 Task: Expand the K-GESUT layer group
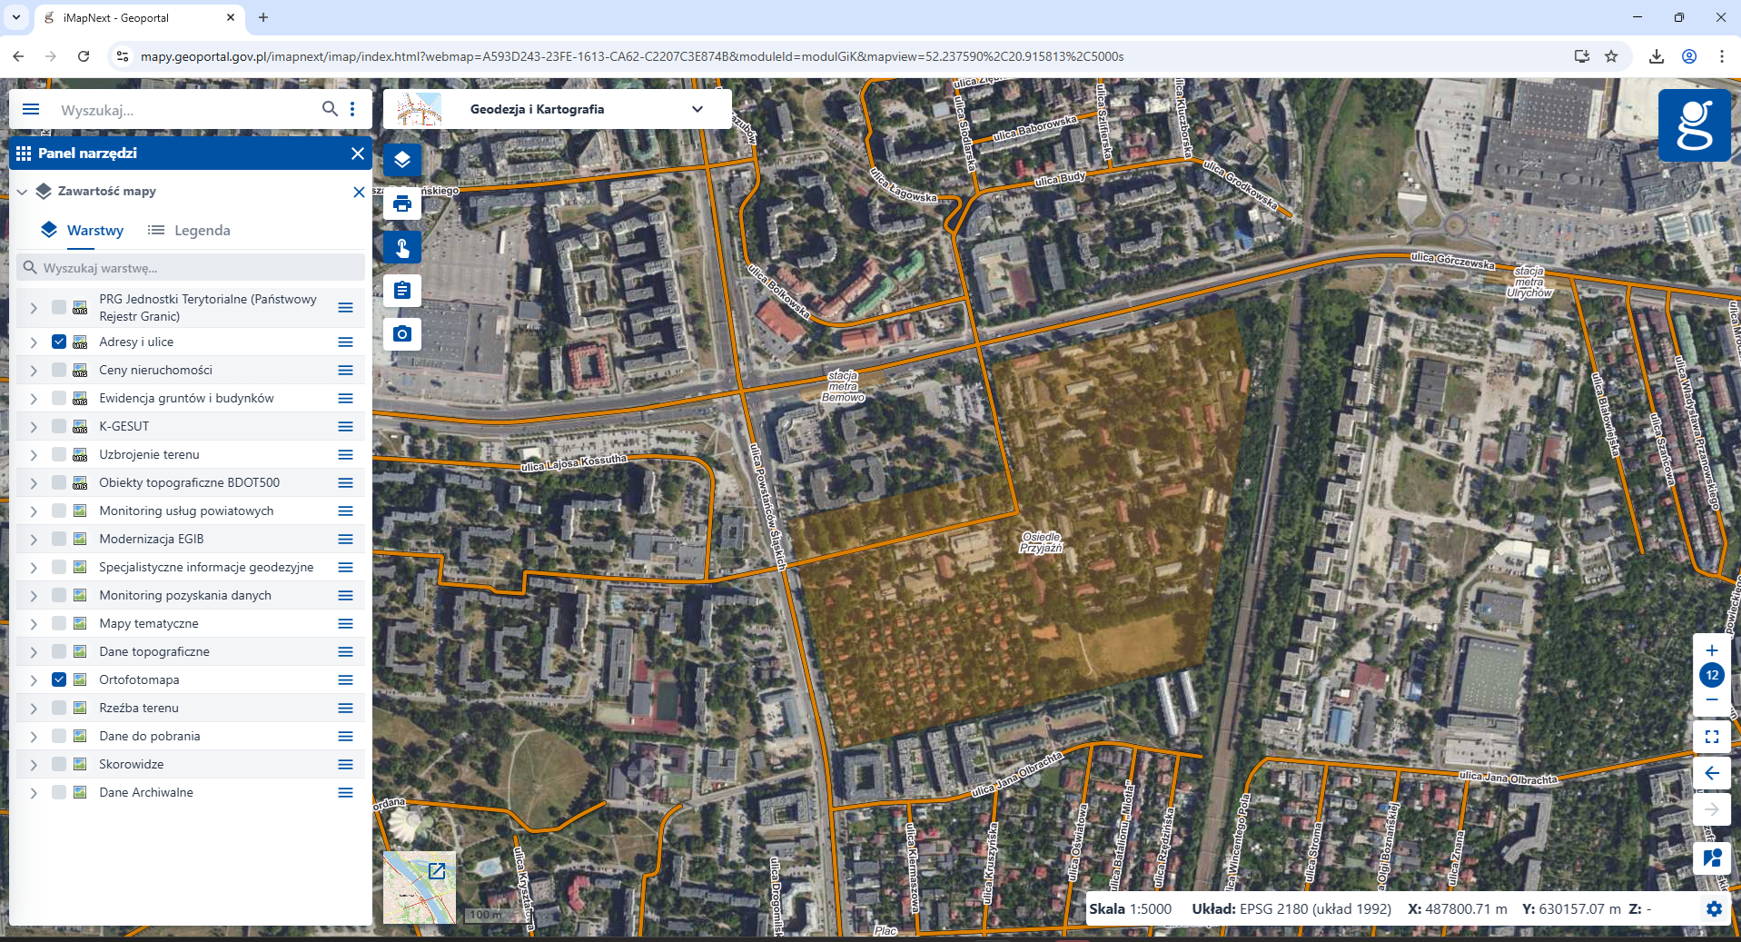click(34, 427)
